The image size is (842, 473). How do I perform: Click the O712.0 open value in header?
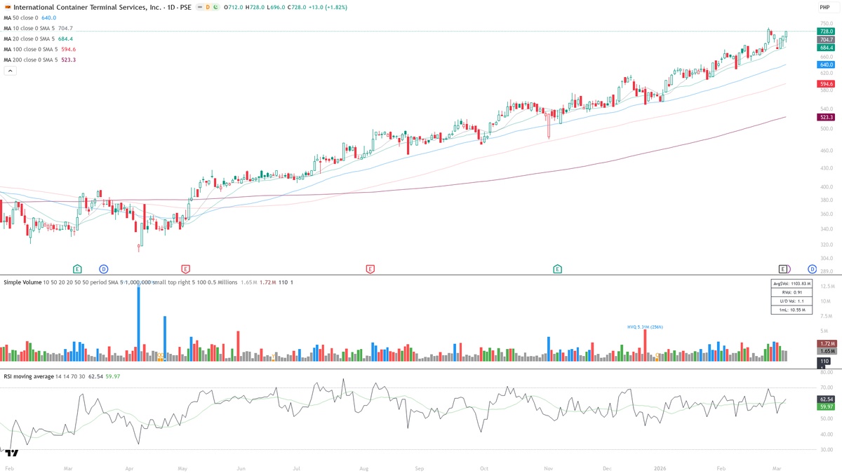click(x=233, y=7)
